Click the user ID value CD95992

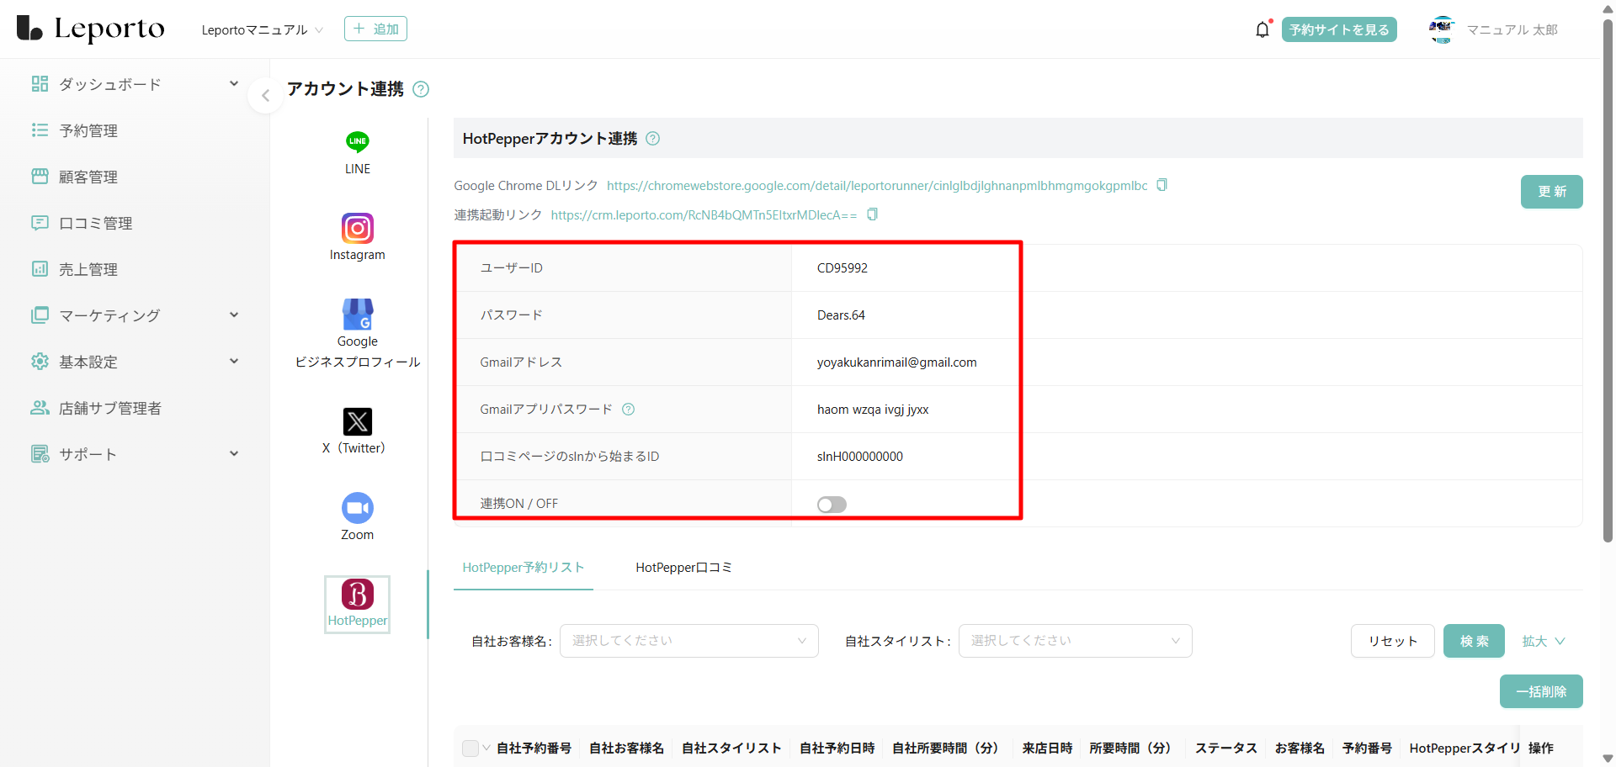click(843, 268)
